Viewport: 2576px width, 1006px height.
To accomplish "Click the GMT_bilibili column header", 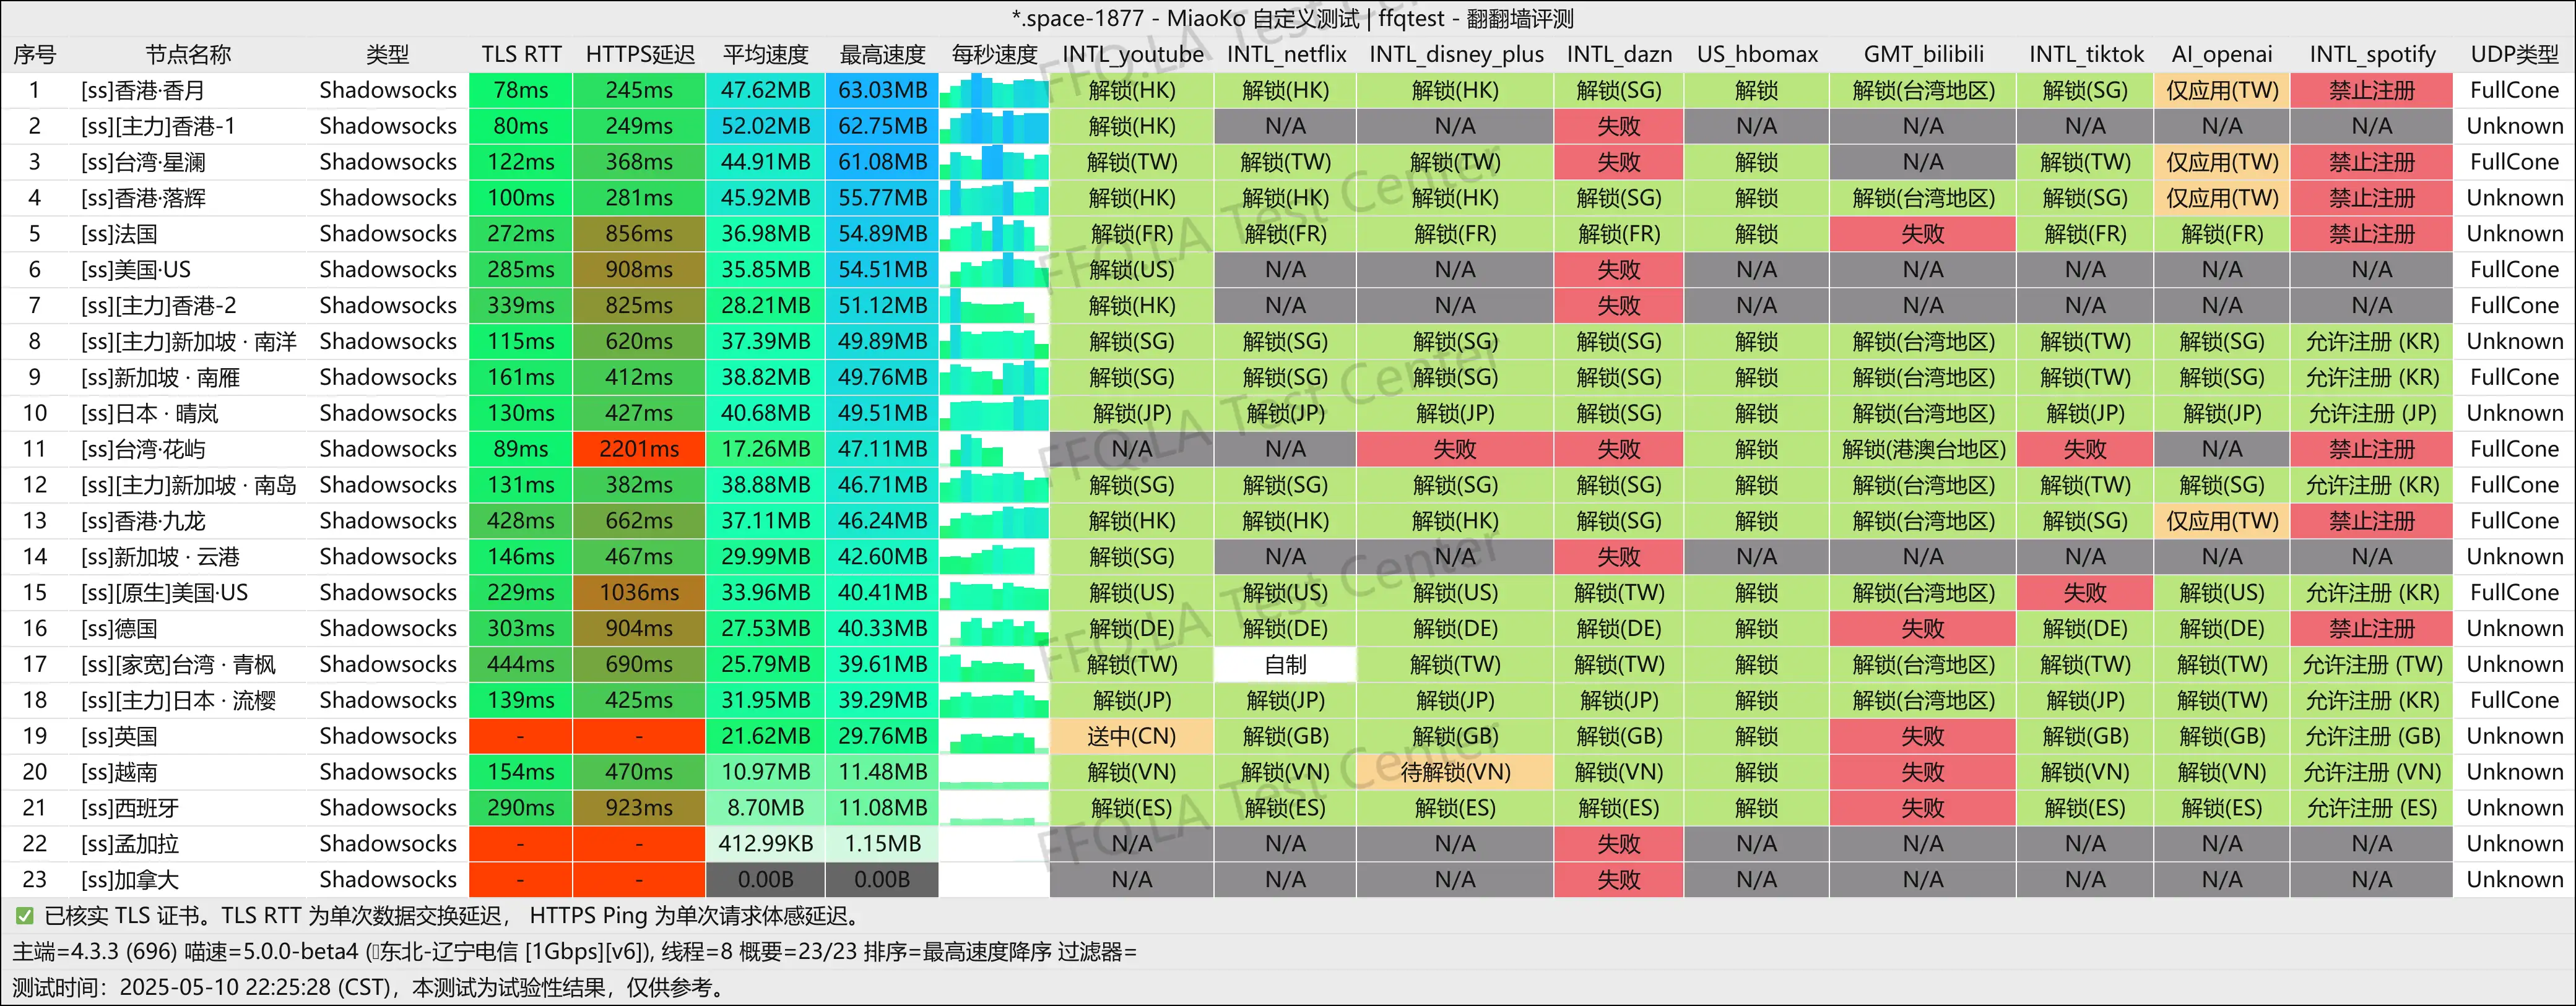I will coord(1923,54).
